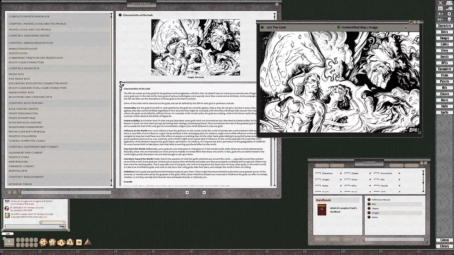Click the table of contents scrollbar
Screen dimensions: 454x255
pos(112,100)
